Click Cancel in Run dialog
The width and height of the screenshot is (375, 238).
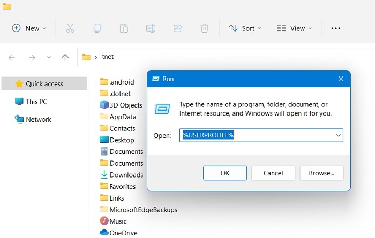point(273,173)
